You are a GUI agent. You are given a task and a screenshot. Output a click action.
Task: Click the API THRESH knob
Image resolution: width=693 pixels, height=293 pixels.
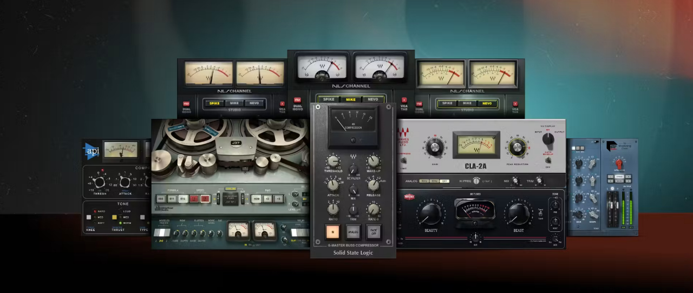click(x=101, y=182)
